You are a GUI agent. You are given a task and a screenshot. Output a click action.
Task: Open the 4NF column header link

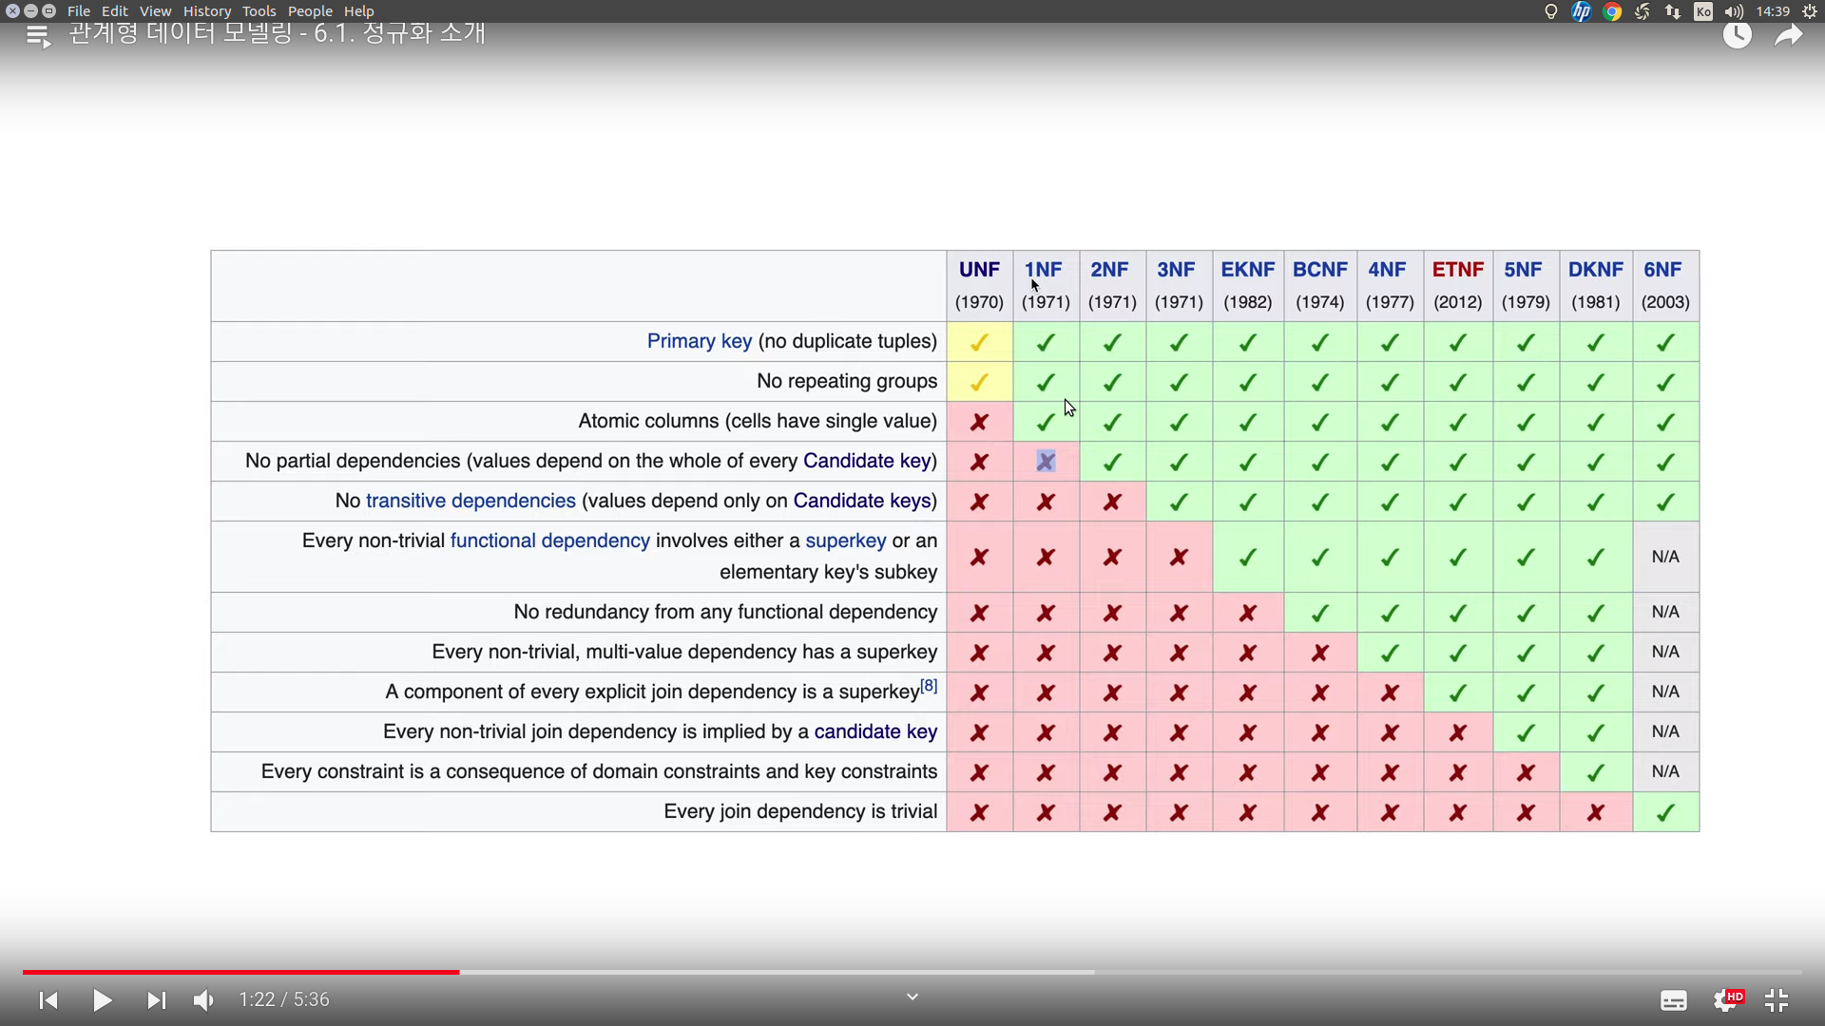coord(1387,270)
